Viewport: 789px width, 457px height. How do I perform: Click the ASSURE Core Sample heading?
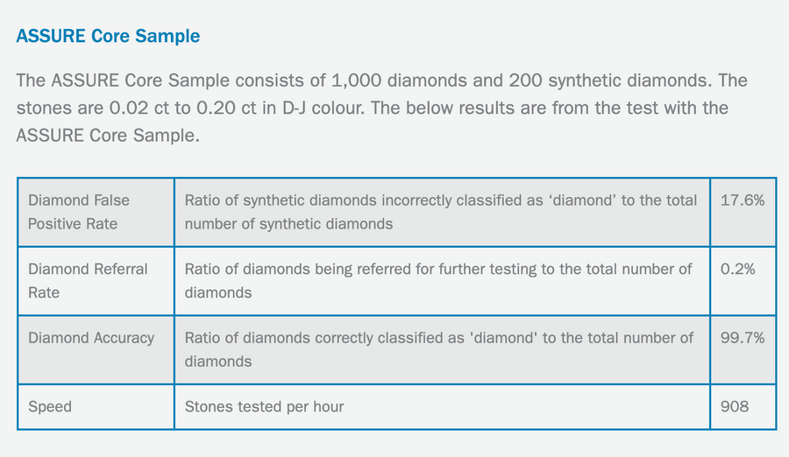point(108,36)
